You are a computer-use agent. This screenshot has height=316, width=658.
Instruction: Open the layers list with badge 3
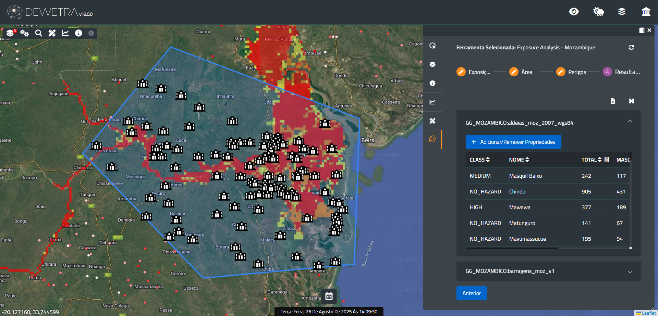click(10, 33)
